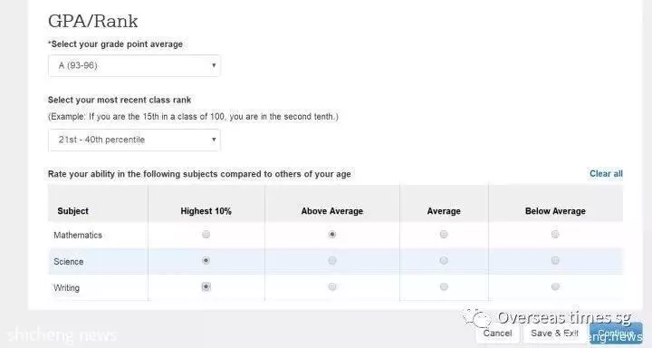
Task: Select Highest 10% for Writing
Action: pos(206,286)
